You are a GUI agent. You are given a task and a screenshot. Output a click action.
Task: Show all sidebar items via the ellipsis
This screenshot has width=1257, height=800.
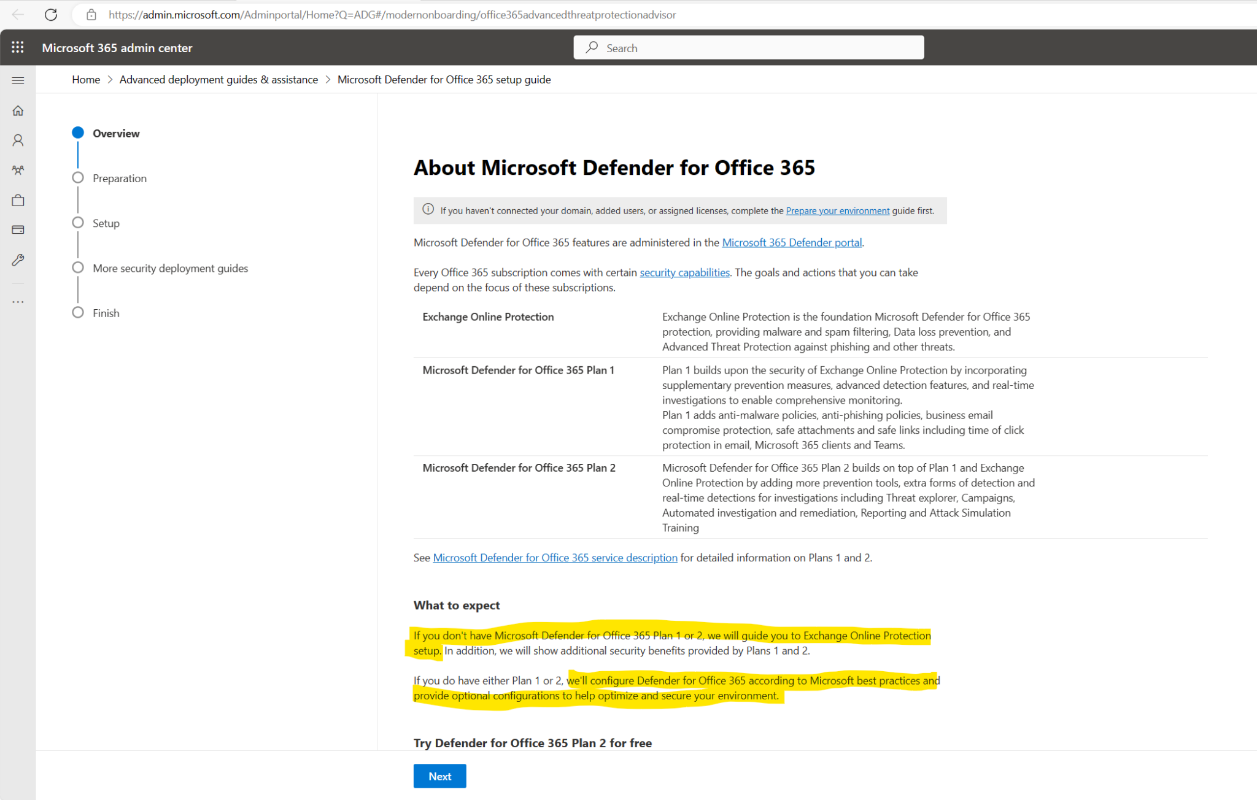(x=18, y=301)
